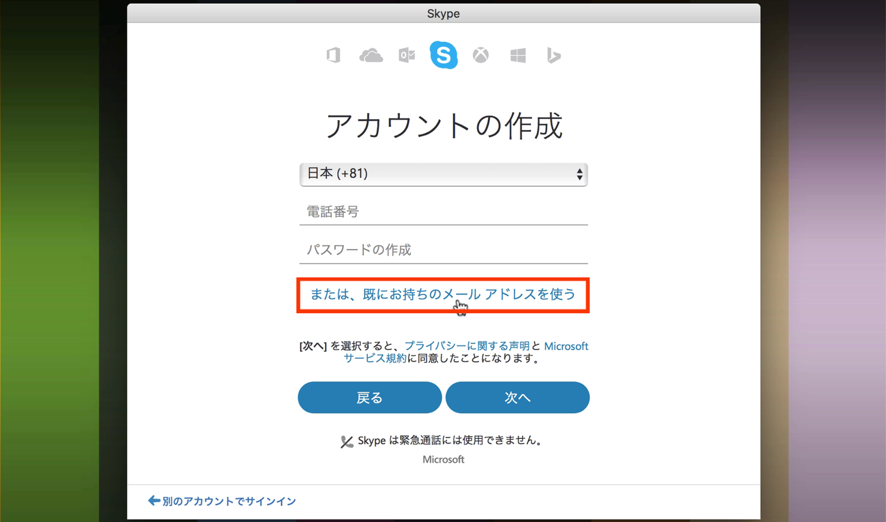The width and height of the screenshot is (886, 522).
Task: Click the 戻る button
Action: (x=369, y=397)
